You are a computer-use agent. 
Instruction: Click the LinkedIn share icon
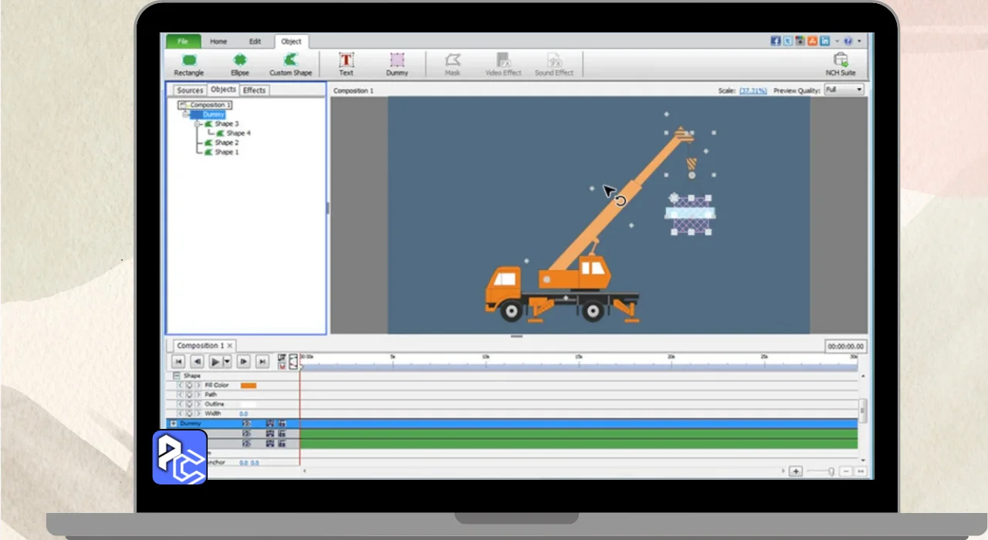(x=825, y=41)
